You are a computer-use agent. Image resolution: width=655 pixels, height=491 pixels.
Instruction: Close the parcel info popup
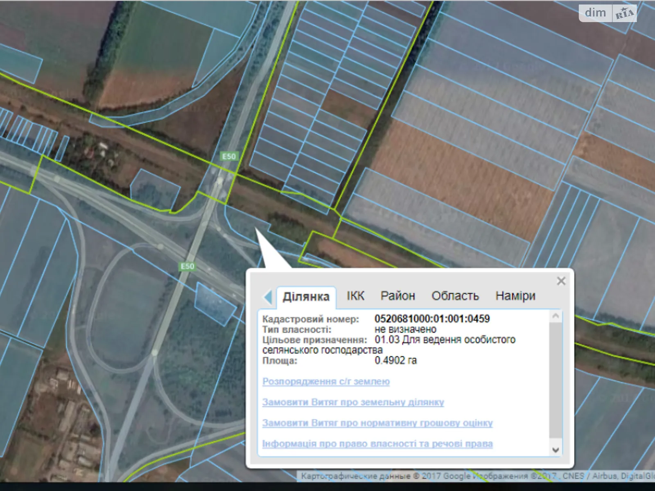click(x=561, y=281)
